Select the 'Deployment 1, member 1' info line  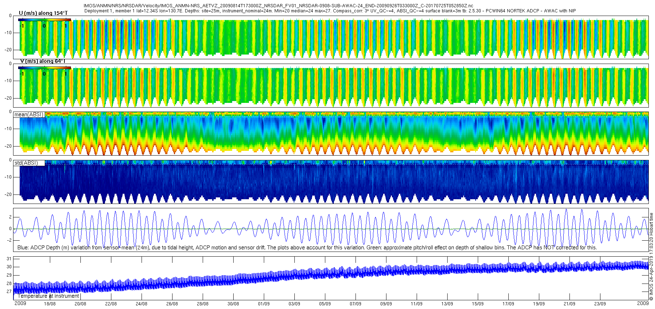[330, 11]
